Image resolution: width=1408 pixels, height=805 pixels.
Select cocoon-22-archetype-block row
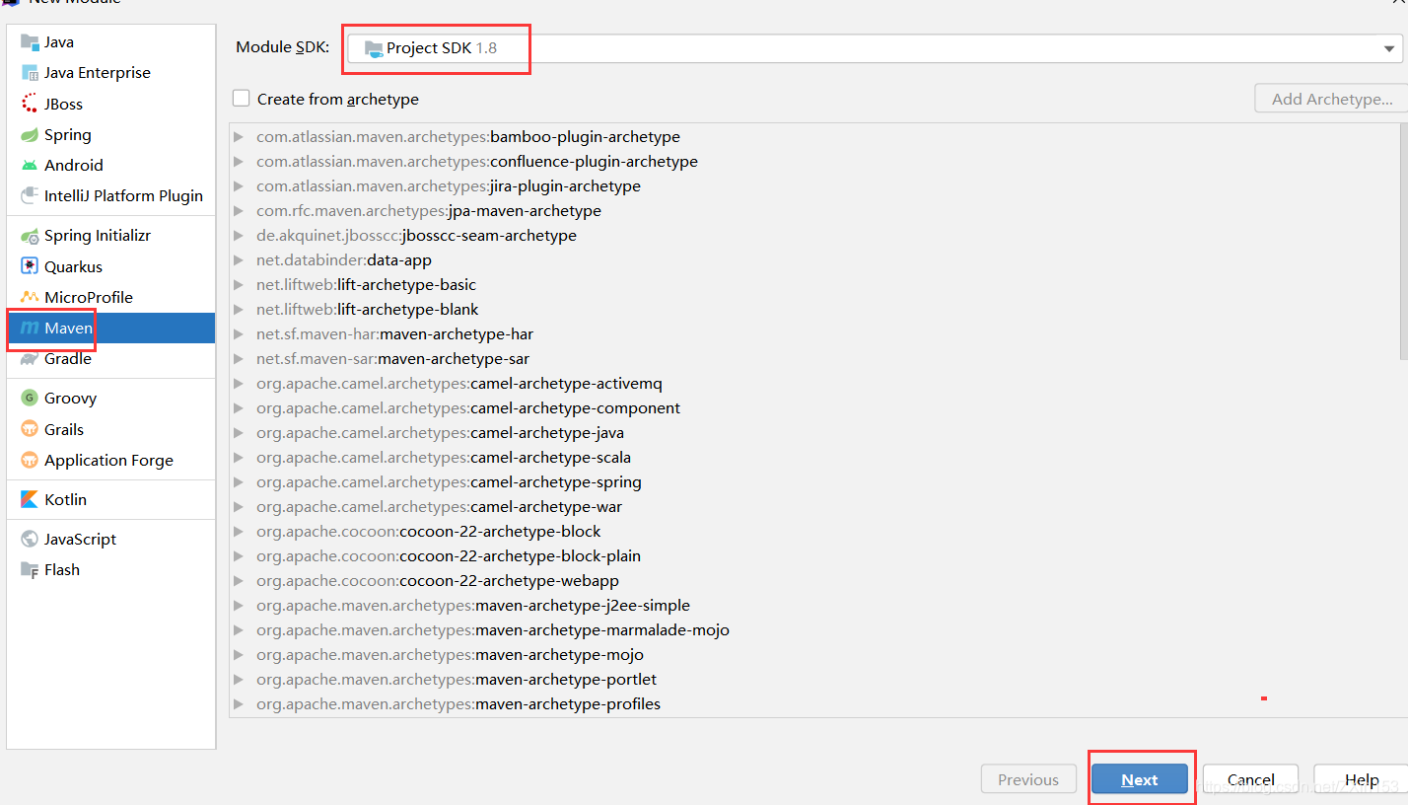(x=814, y=532)
